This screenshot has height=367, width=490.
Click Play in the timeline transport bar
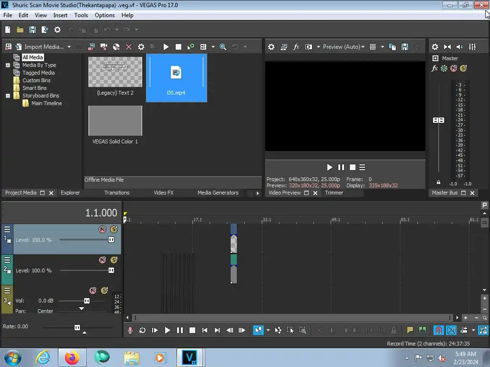(167, 330)
